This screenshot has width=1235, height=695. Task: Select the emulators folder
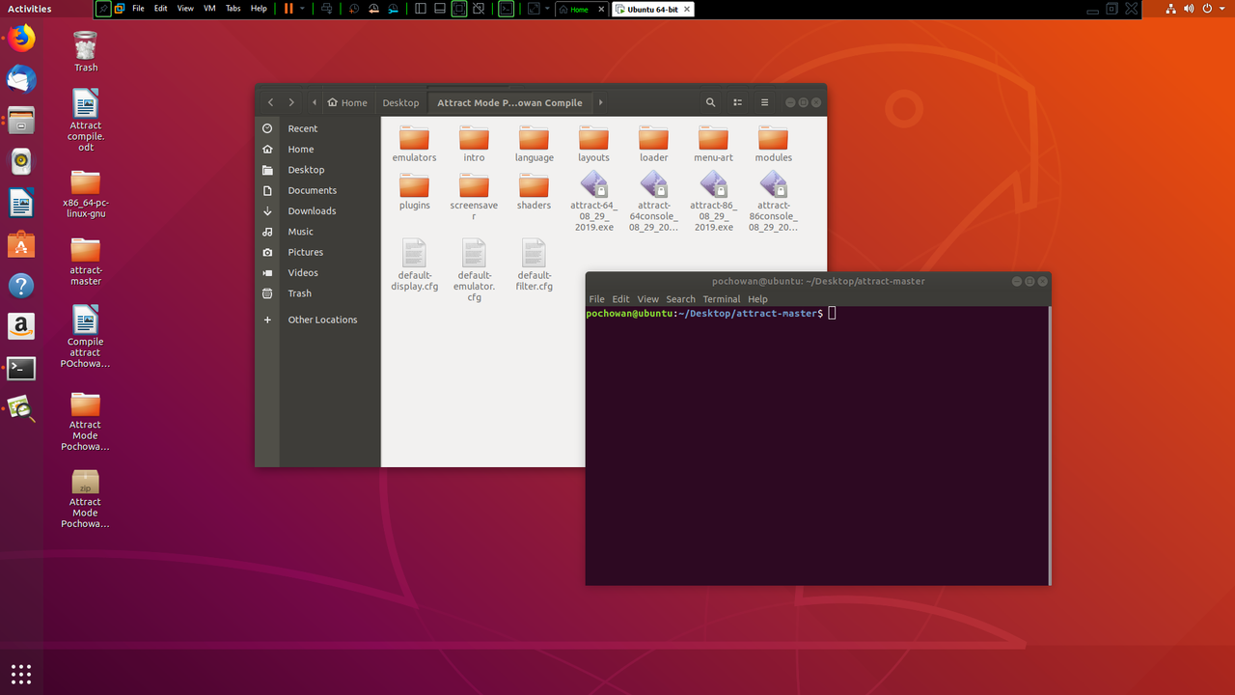(414, 143)
